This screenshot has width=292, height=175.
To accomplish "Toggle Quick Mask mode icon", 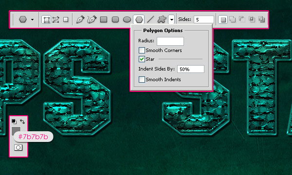I will (18, 147).
